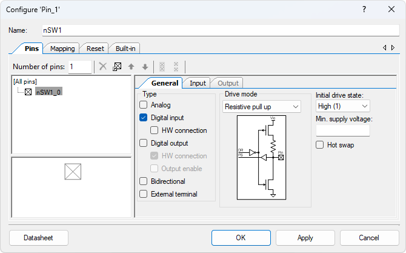Click the delete pin X icon
The height and width of the screenshot is (253, 406).
[103, 67]
